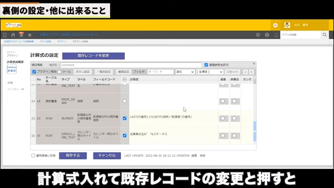Screen dimensions: 334x188
Task: Click the mobile view phone icon
Action: [276, 35]
